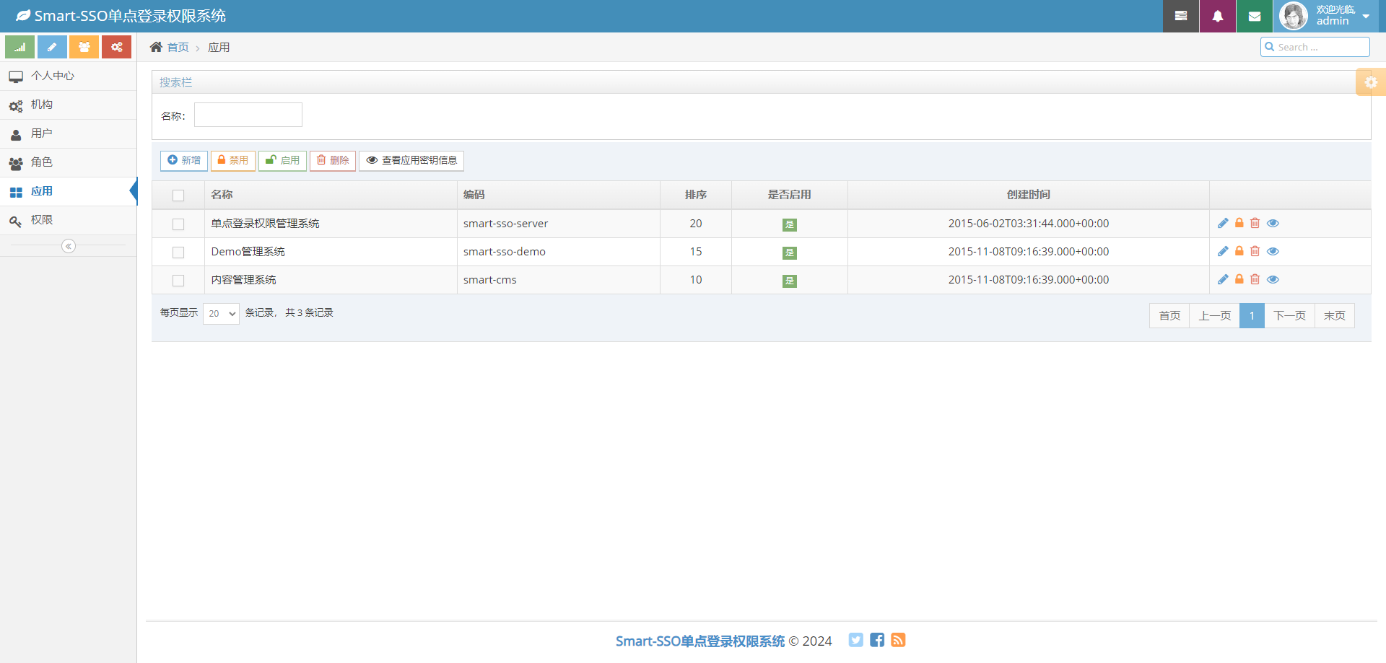Image resolution: width=1386 pixels, height=663 pixels.
Task: Go to 末页 last page
Action: 1335,315
